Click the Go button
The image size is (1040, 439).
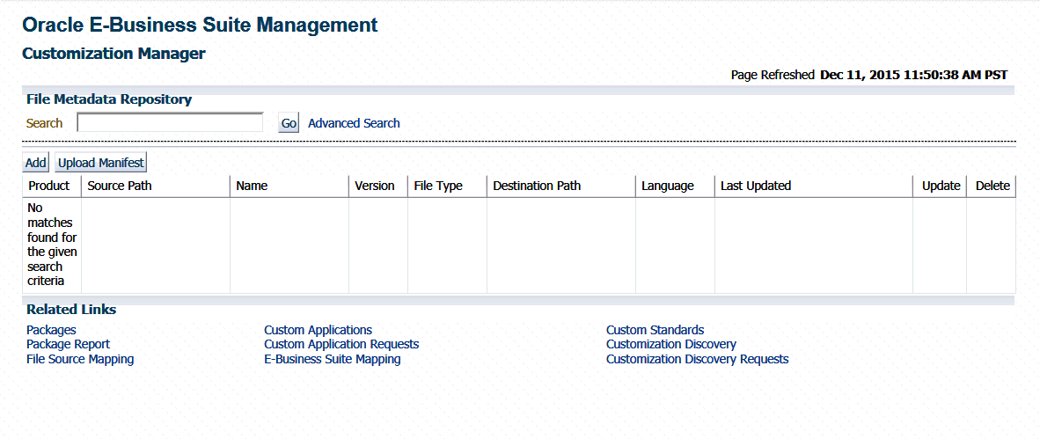coord(289,122)
